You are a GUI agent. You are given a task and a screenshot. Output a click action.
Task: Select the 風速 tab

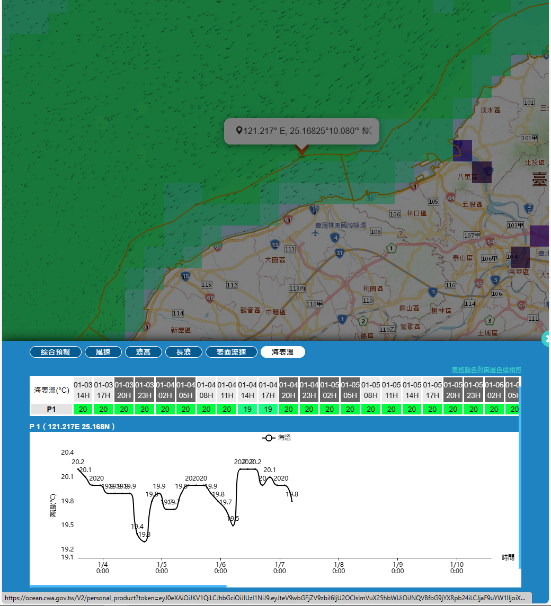pyautogui.click(x=103, y=352)
